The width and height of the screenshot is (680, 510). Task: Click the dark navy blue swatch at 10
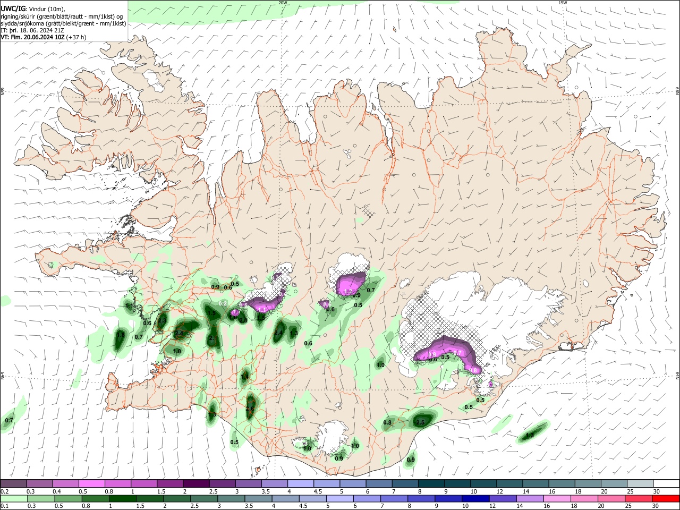coord(475,498)
